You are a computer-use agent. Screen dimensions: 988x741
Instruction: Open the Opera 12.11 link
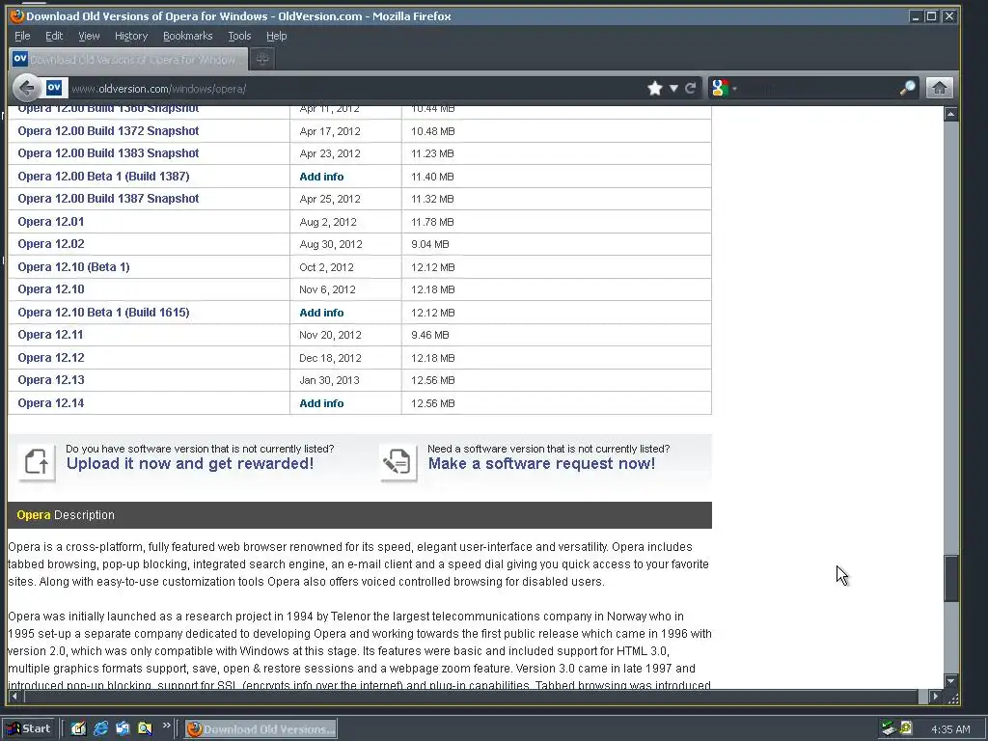(50, 335)
